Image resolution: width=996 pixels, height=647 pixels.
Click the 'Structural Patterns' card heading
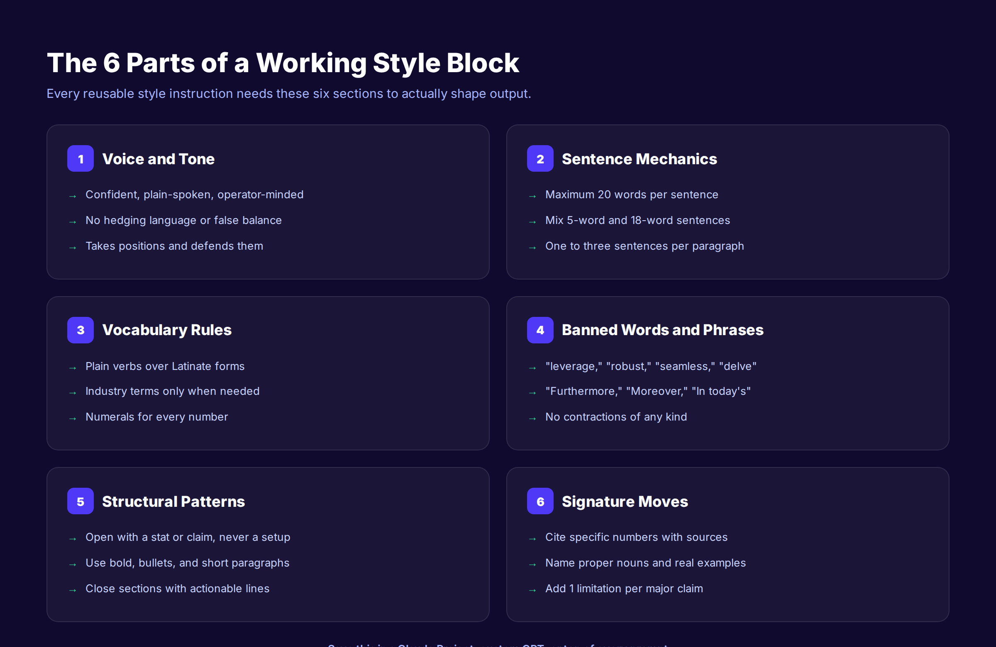tap(173, 501)
